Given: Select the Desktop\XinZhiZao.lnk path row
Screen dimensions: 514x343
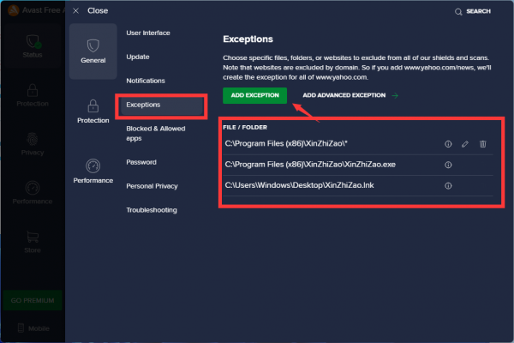Looking at the screenshot, I should pos(358,186).
